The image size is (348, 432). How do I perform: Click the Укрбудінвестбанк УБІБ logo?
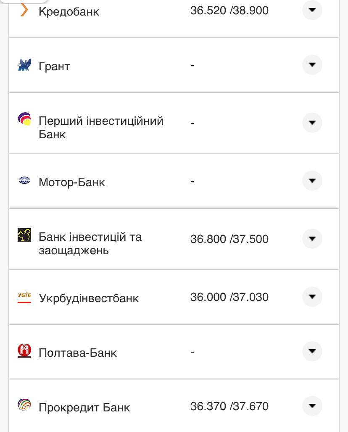(x=24, y=297)
